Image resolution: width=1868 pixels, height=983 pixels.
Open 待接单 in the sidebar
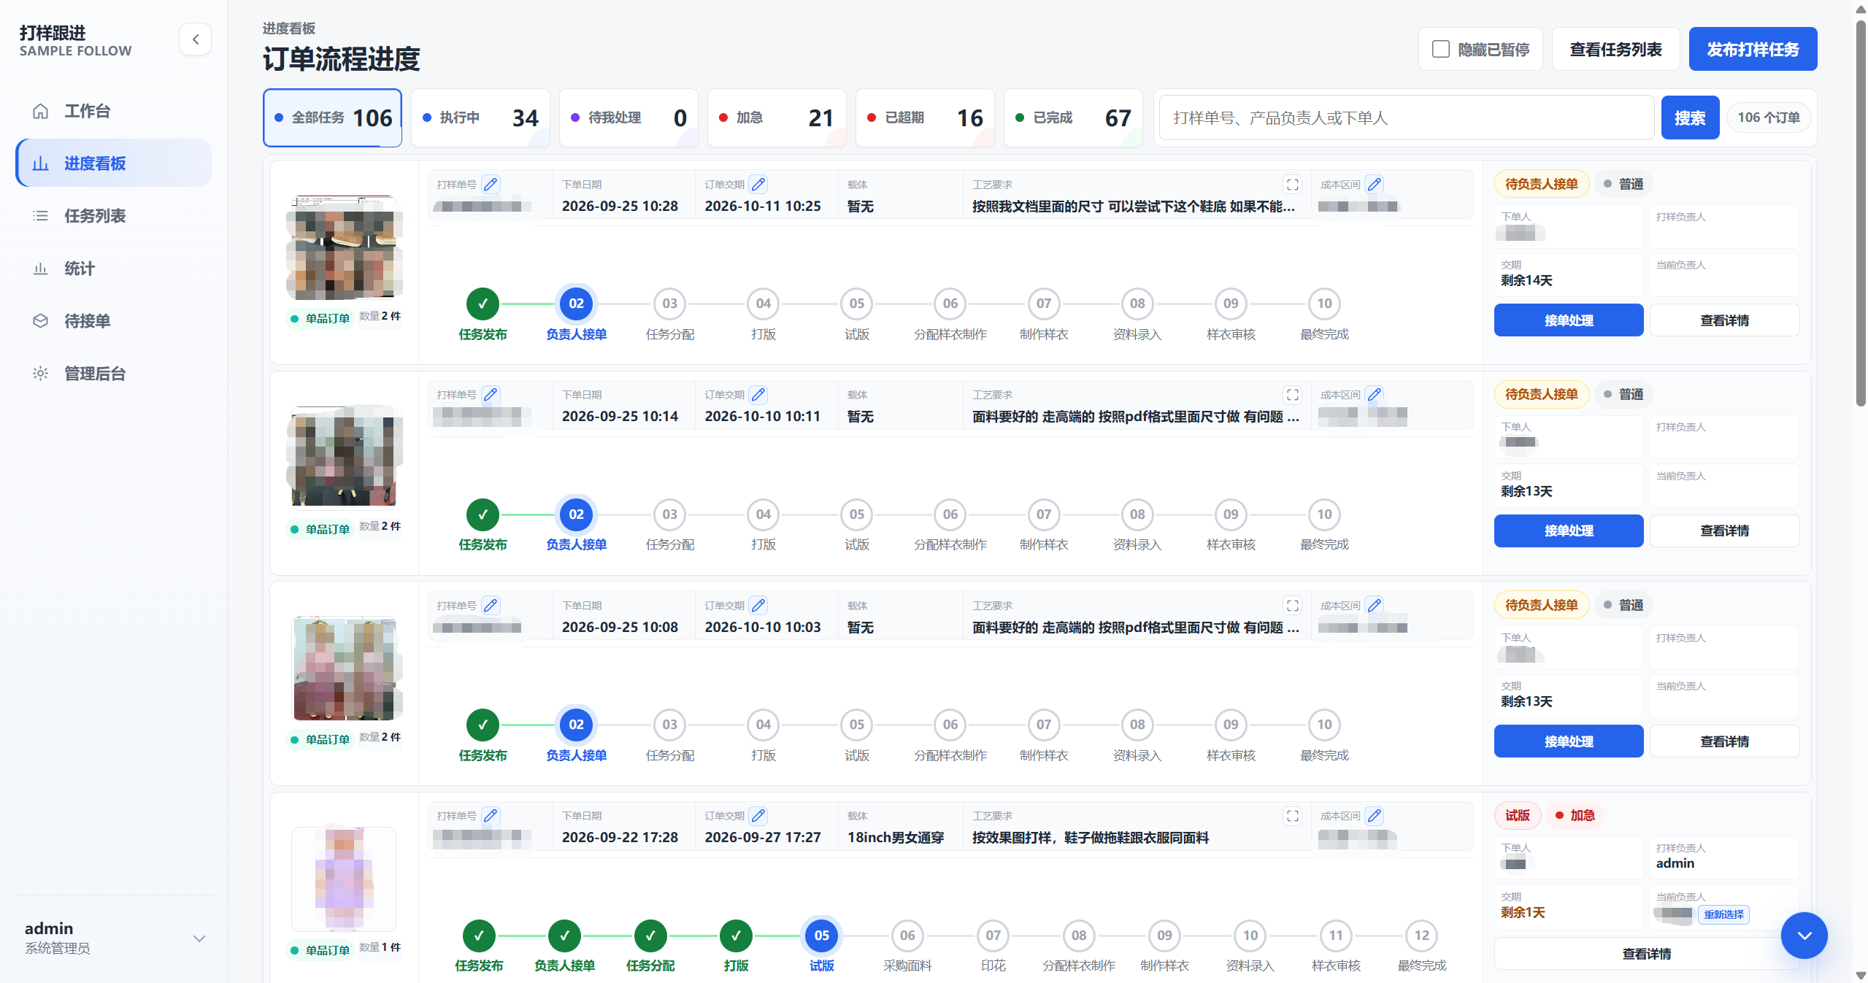click(113, 321)
